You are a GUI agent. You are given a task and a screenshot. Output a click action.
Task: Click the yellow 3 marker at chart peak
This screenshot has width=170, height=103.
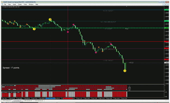tap(50, 19)
